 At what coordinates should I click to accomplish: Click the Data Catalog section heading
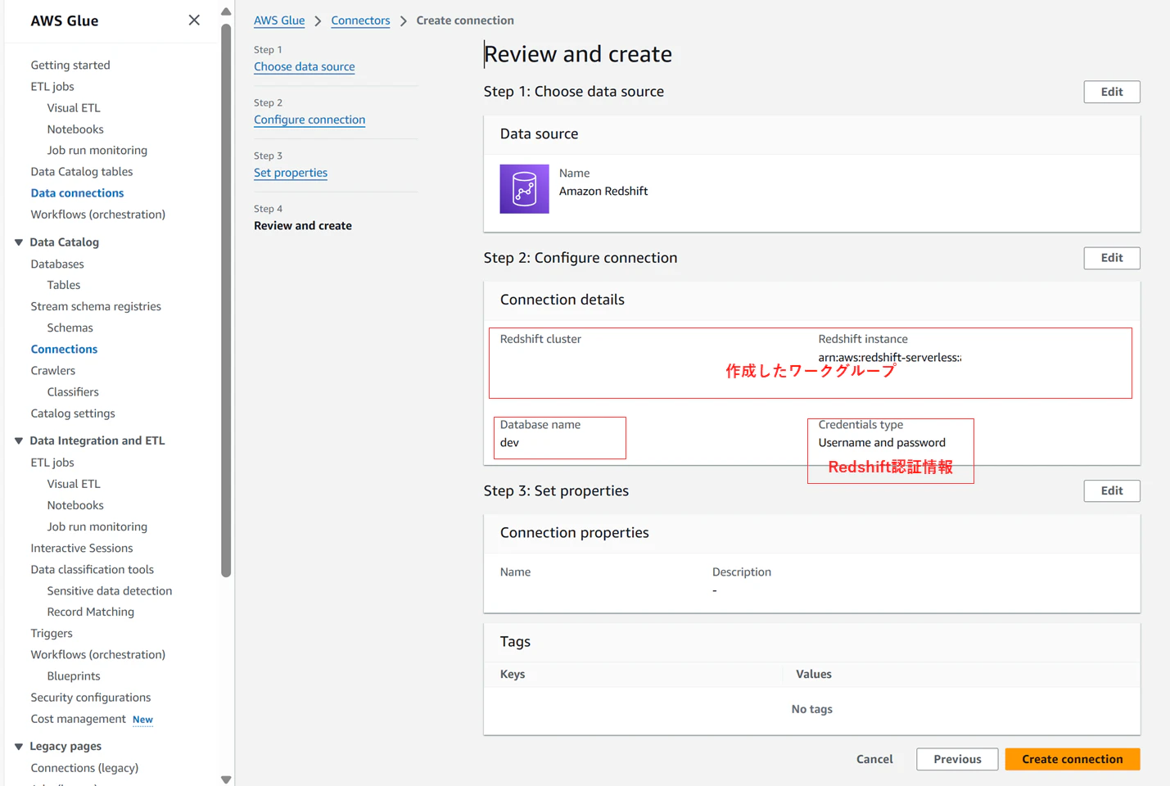click(x=65, y=242)
